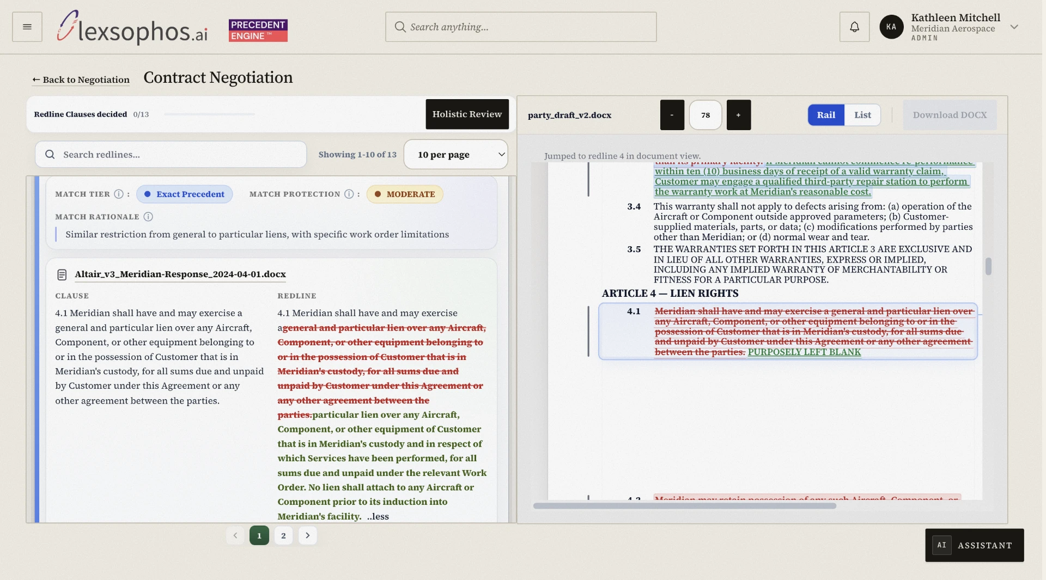This screenshot has width=1046, height=580.
Task: Click the magnifier icon in Search redlines
Action: 50,155
